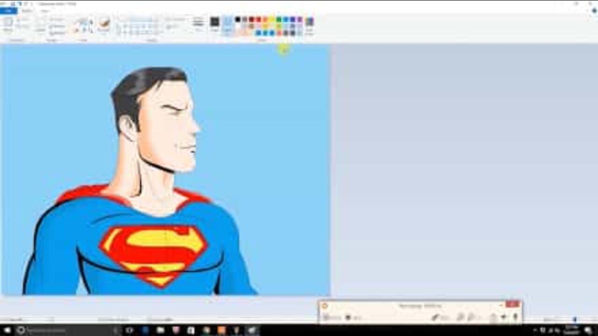This screenshot has width=598, height=336.
Task: Pick the gray palette color
Action: click(x=245, y=19)
